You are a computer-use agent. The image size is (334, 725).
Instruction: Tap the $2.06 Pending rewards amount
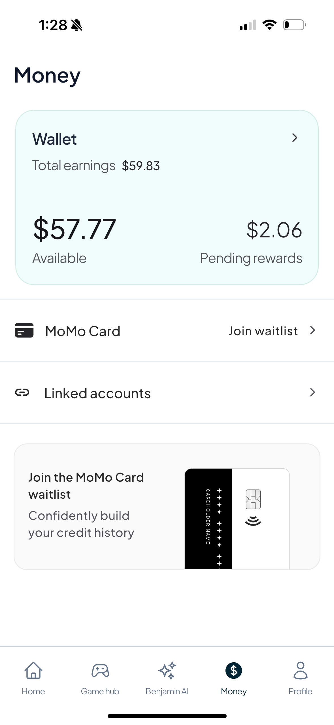pos(274,229)
